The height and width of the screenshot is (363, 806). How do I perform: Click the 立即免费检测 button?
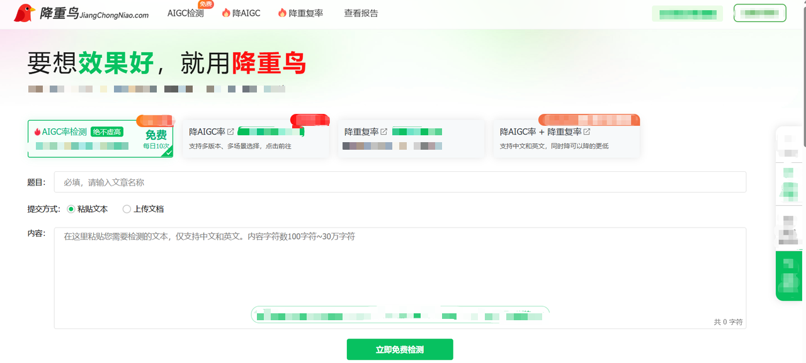coord(400,349)
